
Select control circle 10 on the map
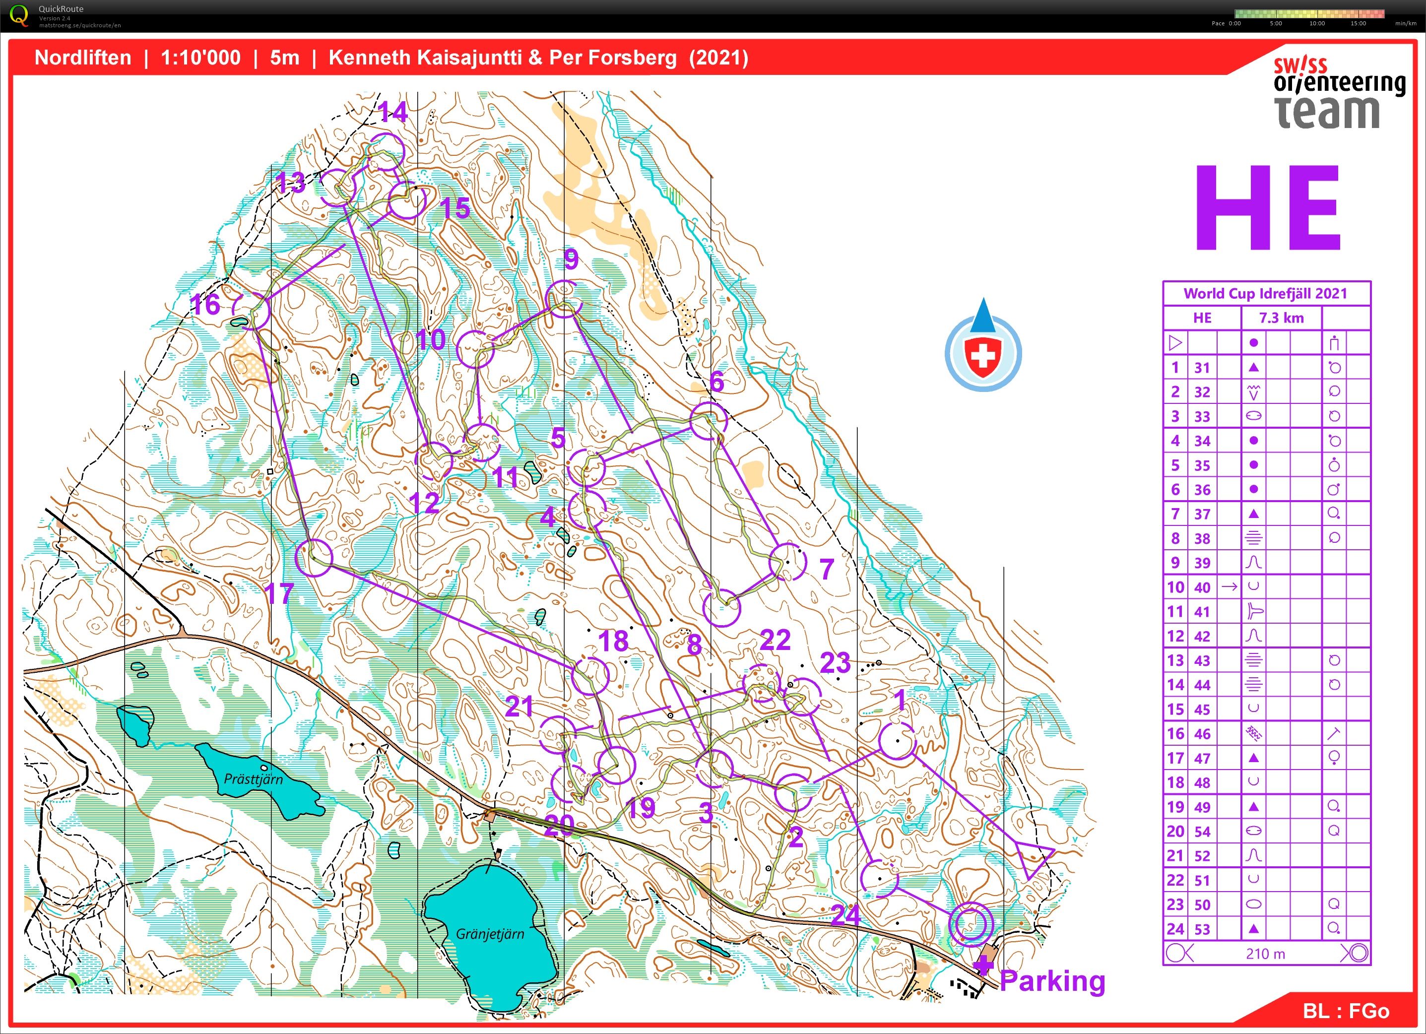(x=475, y=349)
